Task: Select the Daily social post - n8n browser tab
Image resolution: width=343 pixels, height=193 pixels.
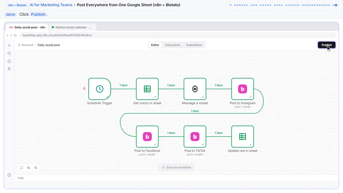Action: pos(27,27)
